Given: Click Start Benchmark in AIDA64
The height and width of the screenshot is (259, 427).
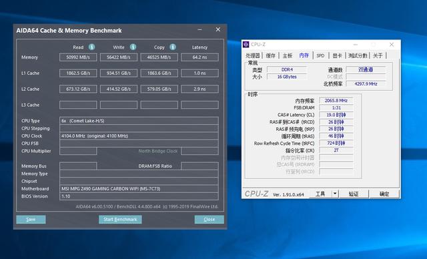Looking at the screenshot, I should (x=120, y=220).
